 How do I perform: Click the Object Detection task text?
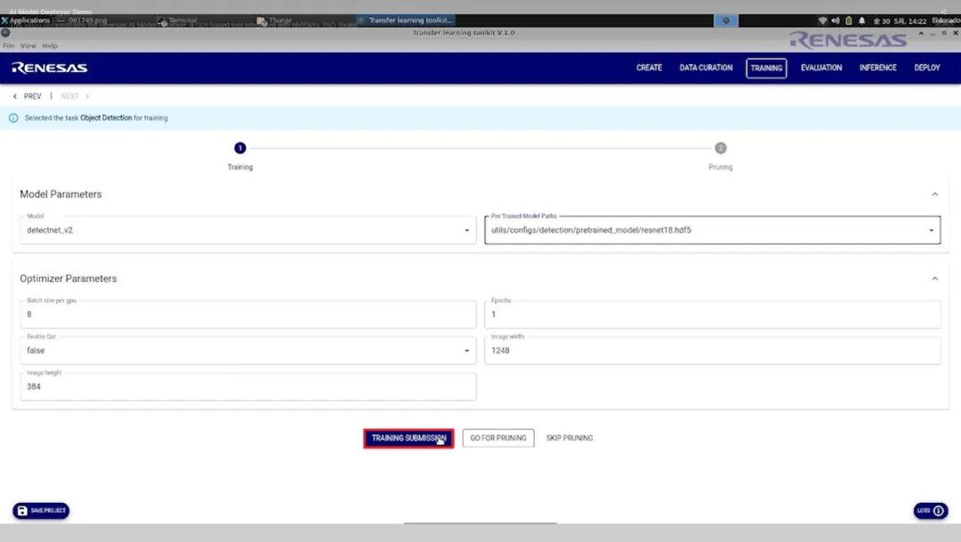(x=106, y=117)
